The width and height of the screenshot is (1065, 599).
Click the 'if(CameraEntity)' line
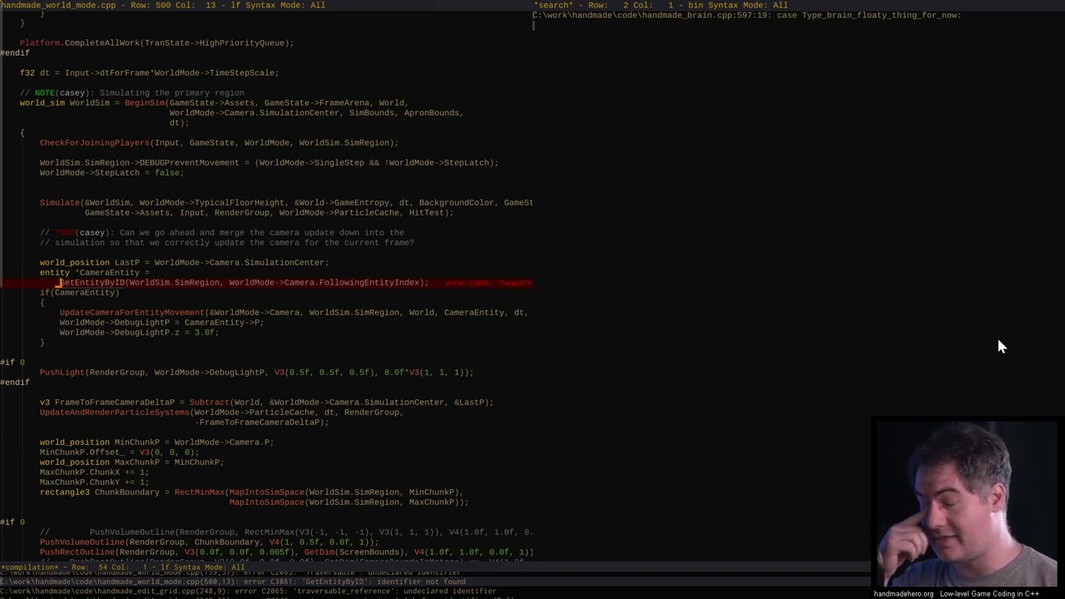click(x=79, y=292)
